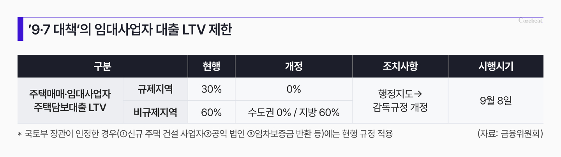The height and width of the screenshot is (157, 561).
Task: Click the arrow after 행정지도
Action: pyautogui.click(x=418, y=94)
